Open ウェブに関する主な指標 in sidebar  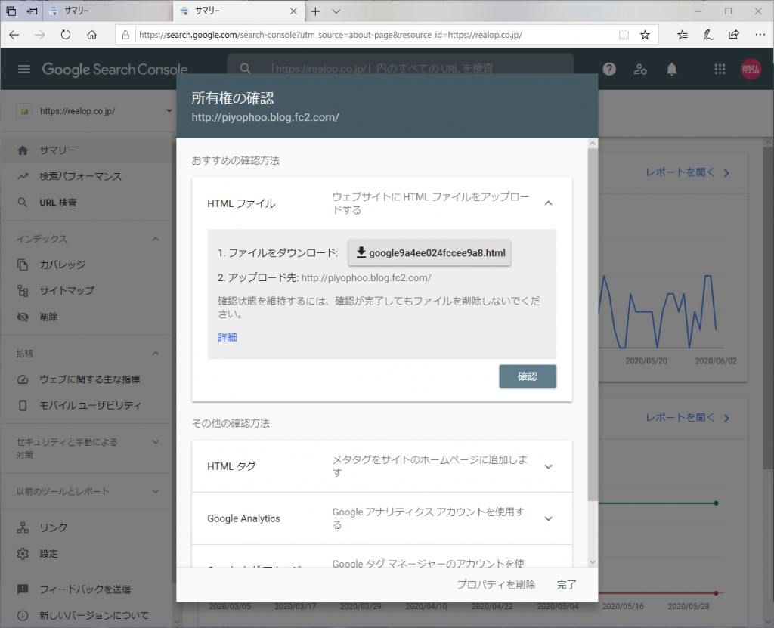coord(87,379)
